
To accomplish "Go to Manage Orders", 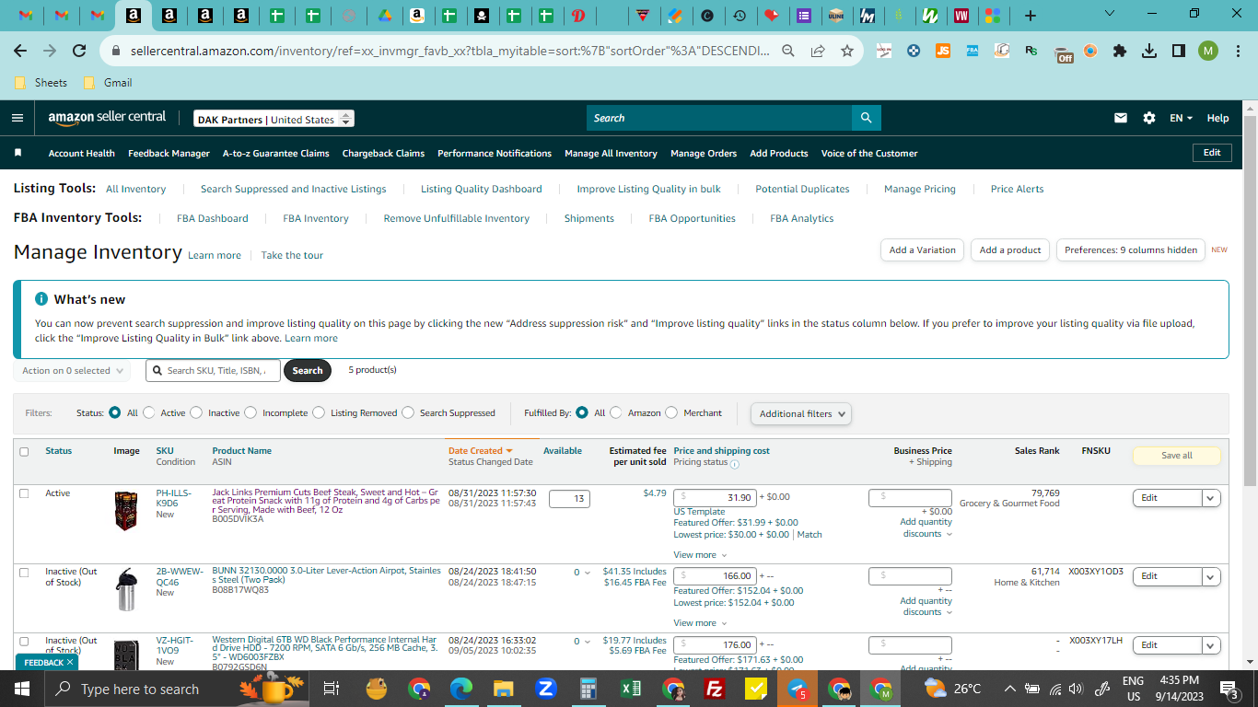I will (x=704, y=154).
